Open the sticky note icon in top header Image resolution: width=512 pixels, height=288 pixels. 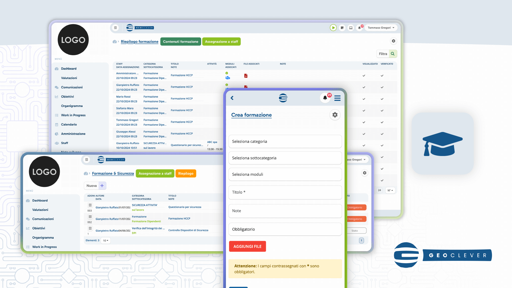(342, 28)
